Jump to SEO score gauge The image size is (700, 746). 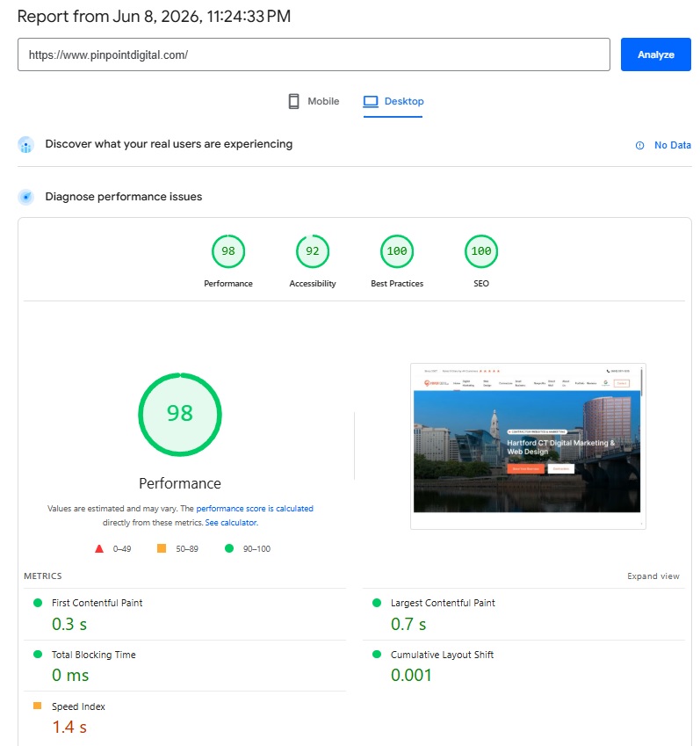click(x=480, y=251)
